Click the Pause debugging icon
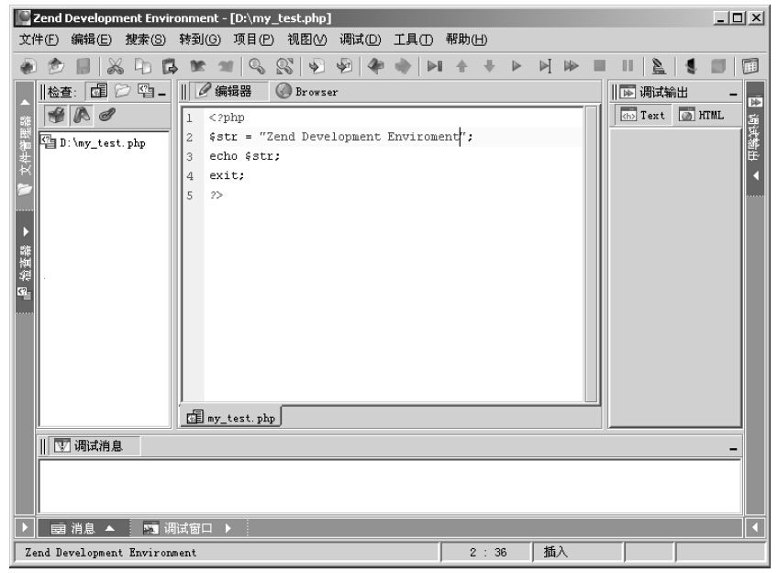 [x=628, y=65]
